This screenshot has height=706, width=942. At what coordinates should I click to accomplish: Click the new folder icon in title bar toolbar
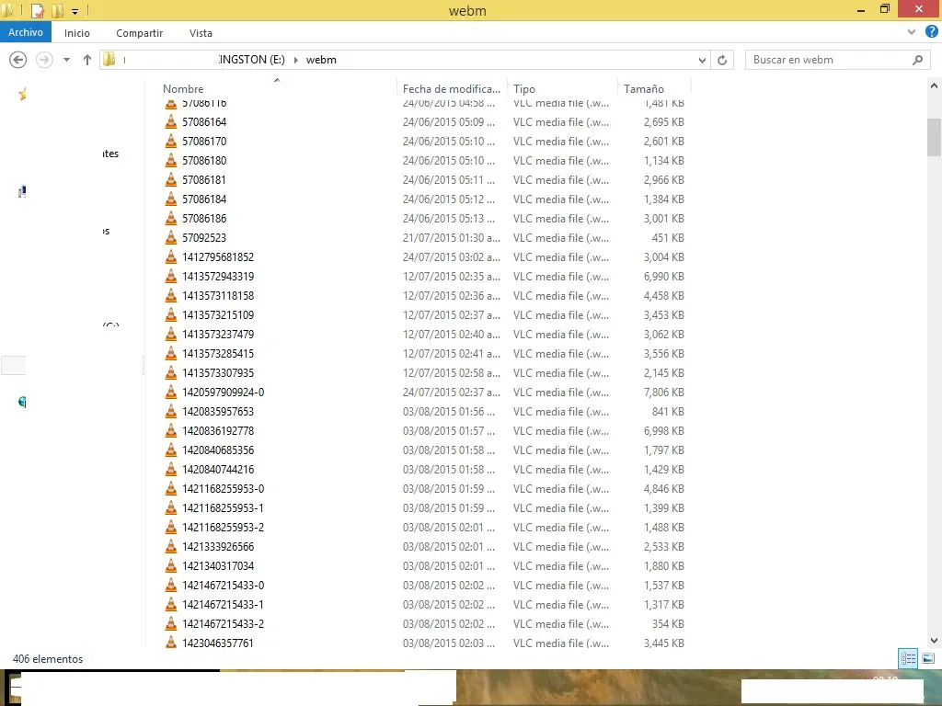tap(57, 11)
